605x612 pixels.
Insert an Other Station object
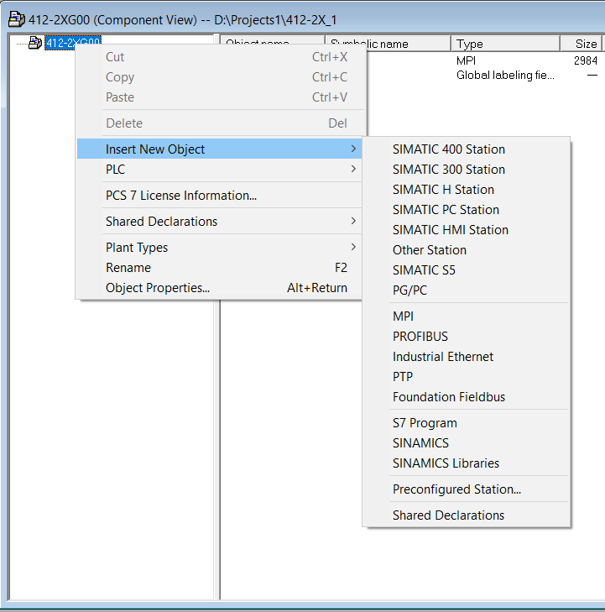pos(467,250)
